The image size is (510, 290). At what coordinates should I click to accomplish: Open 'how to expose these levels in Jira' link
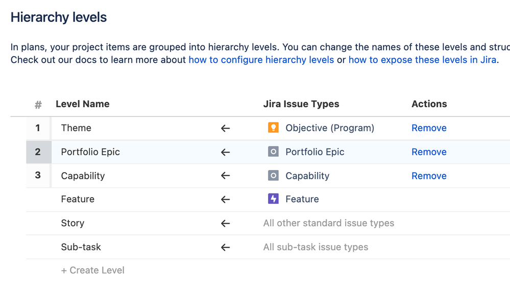click(422, 60)
